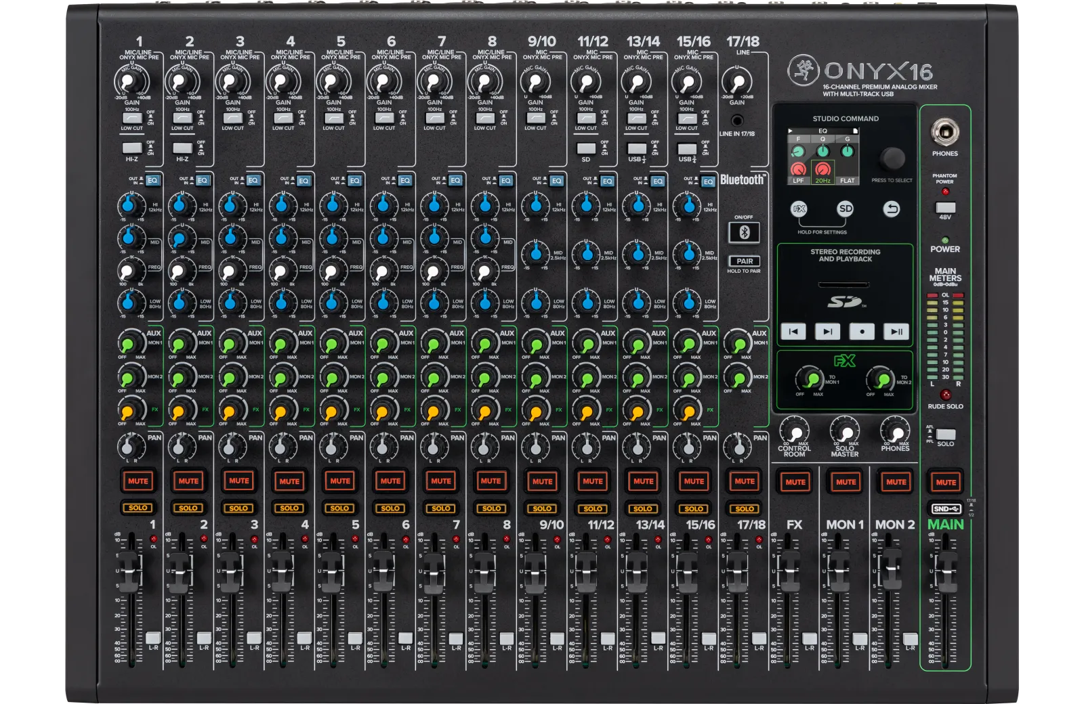Tap the play/pause transport button

point(896,332)
